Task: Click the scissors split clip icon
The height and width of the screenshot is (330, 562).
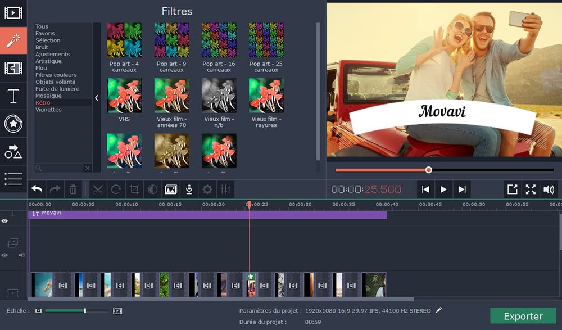Action: tap(98, 189)
